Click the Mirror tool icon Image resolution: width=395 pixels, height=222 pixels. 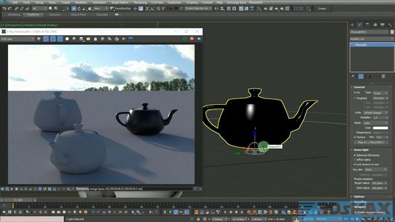click(x=217, y=9)
